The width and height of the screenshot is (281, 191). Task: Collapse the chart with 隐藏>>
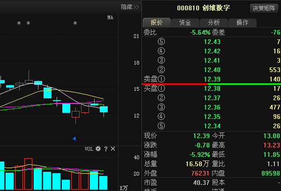(x=130, y=7)
